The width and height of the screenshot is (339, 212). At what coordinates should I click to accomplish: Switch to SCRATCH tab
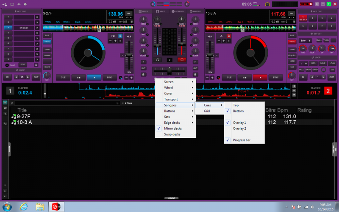(x=178, y=11)
